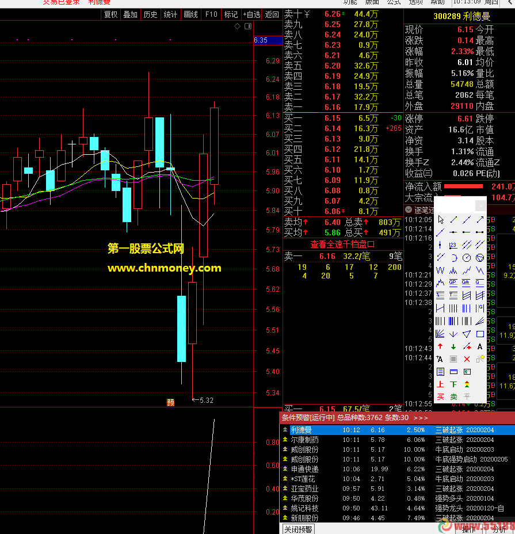
Task: Select the GA golden ratio tool
Action: [x=467, y=283]
